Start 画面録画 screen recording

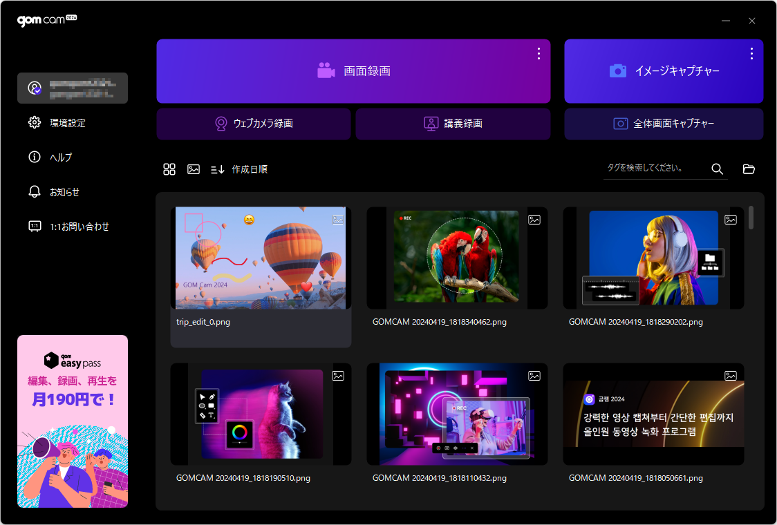pyautogui.click(x=353, y=71)
